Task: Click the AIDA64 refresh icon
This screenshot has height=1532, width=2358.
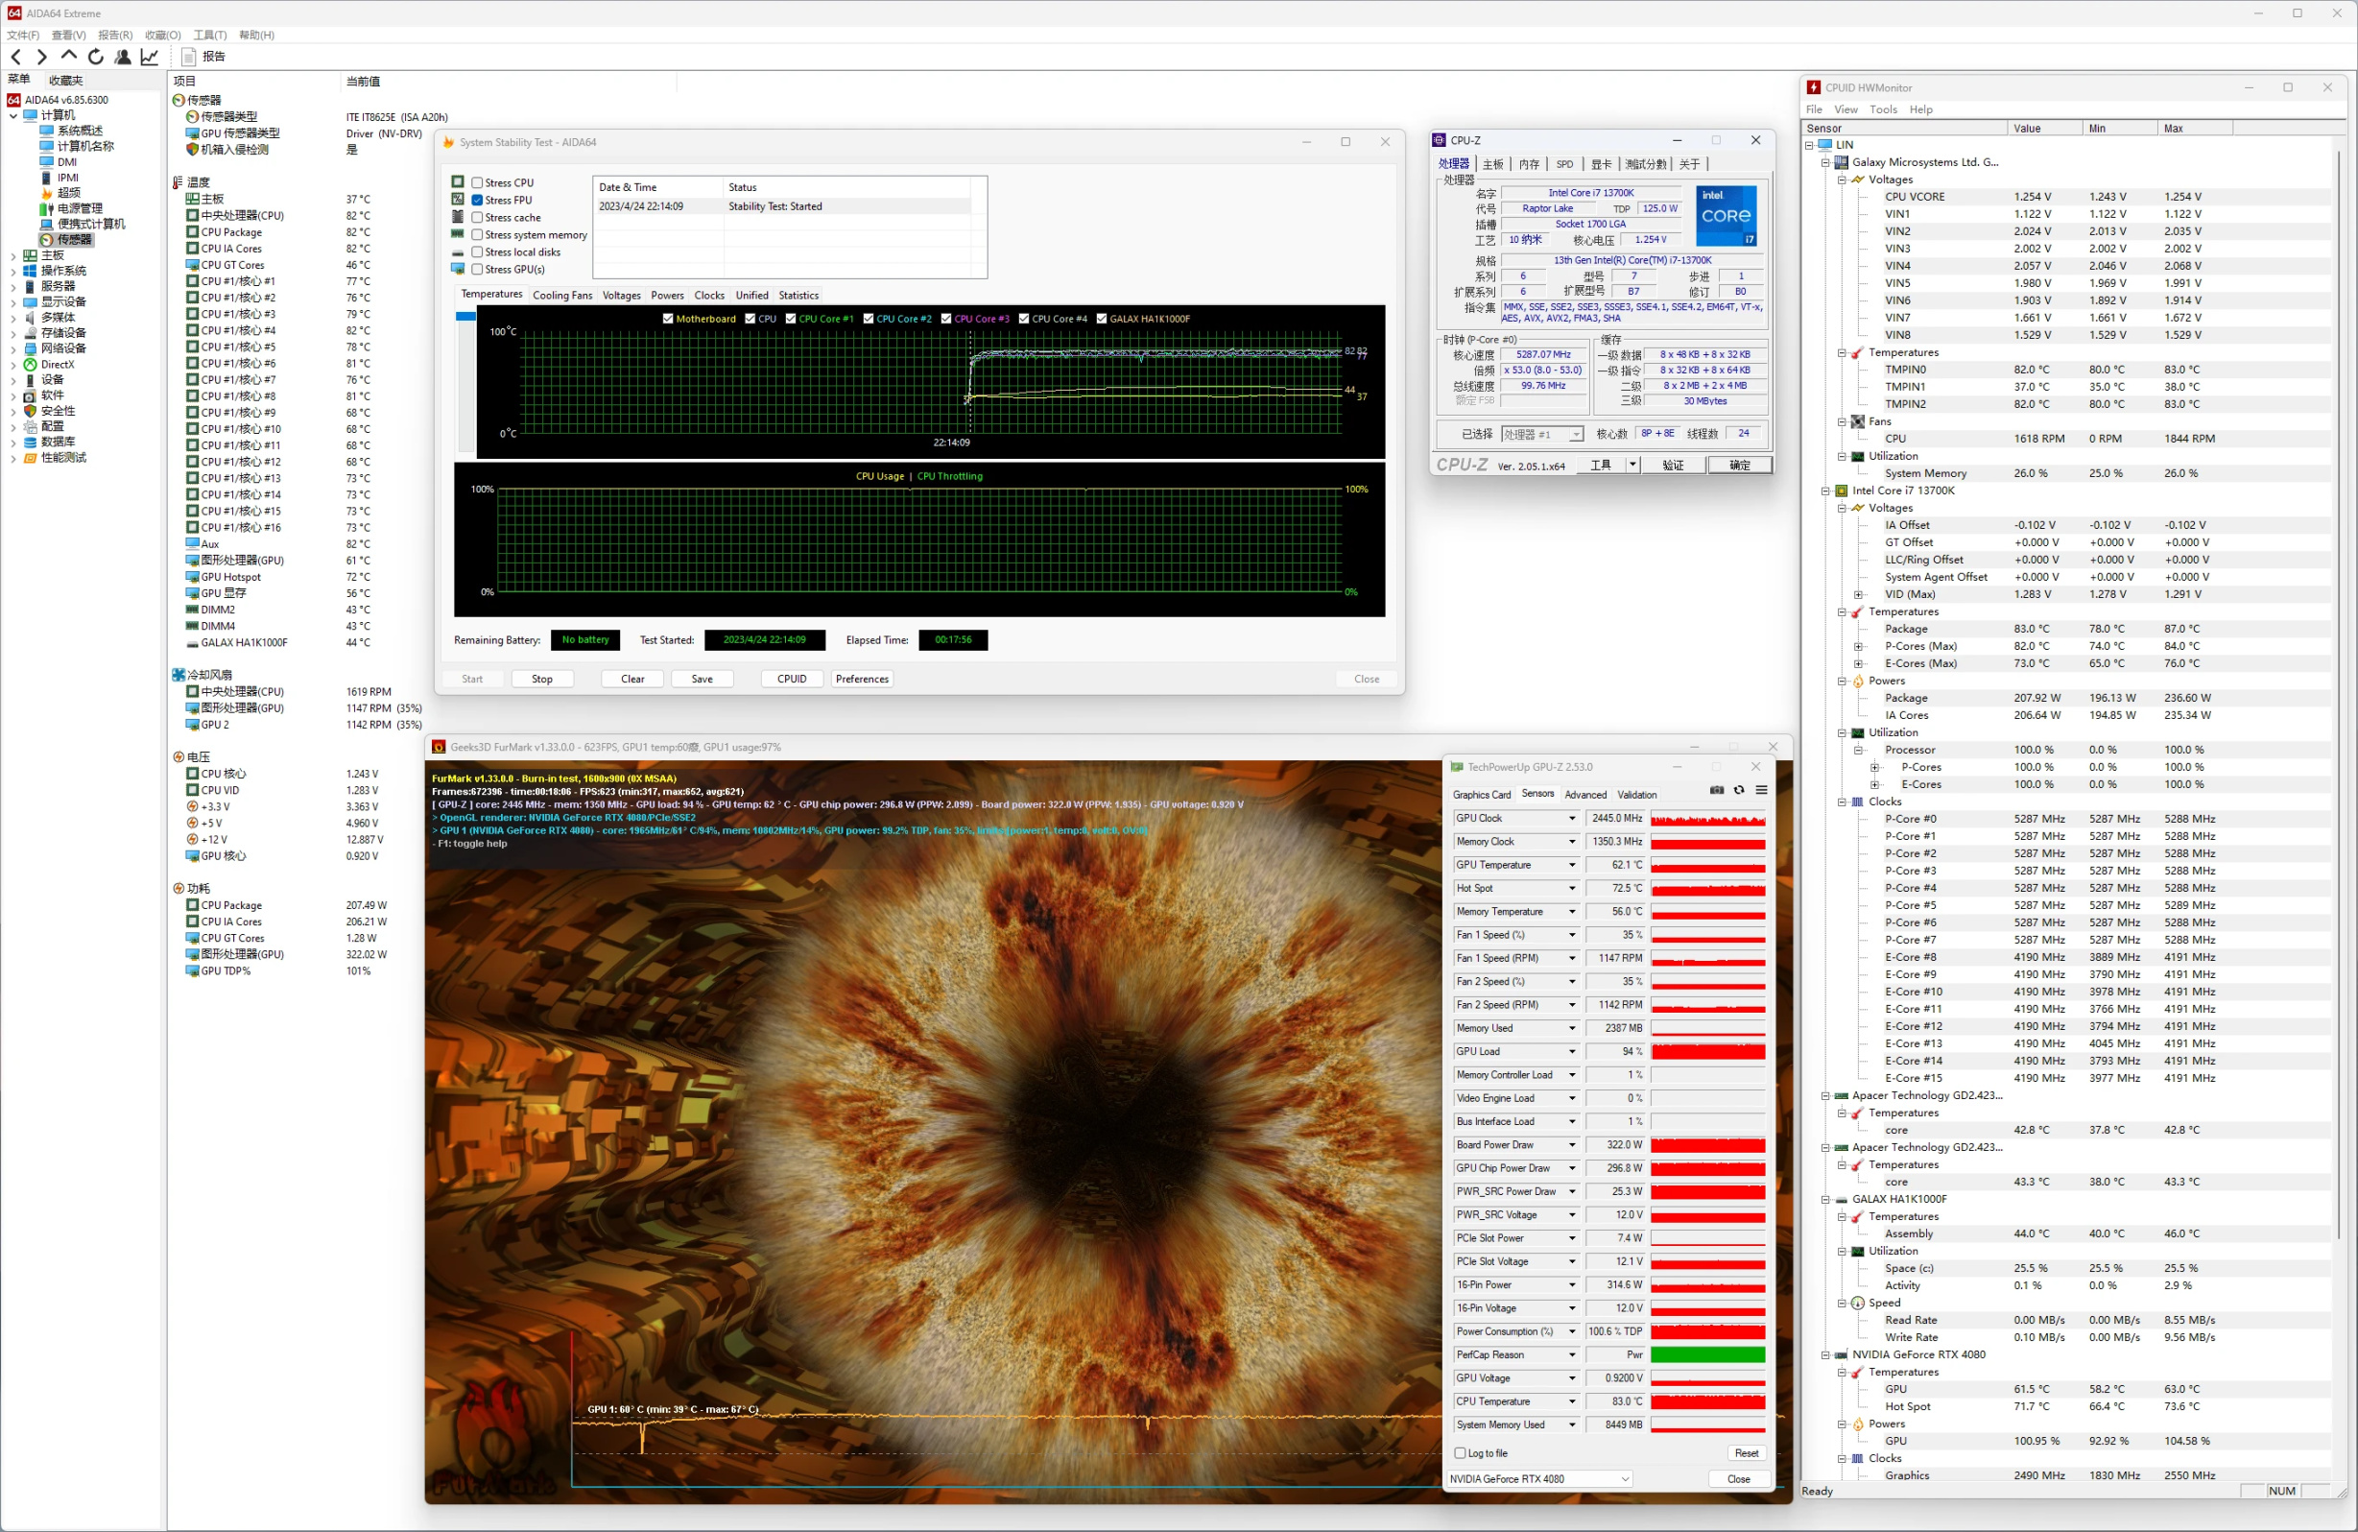Action: coord(96,57)
